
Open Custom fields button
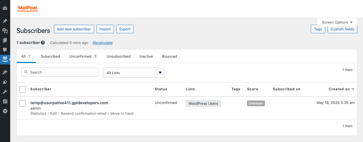coord(342,29)
